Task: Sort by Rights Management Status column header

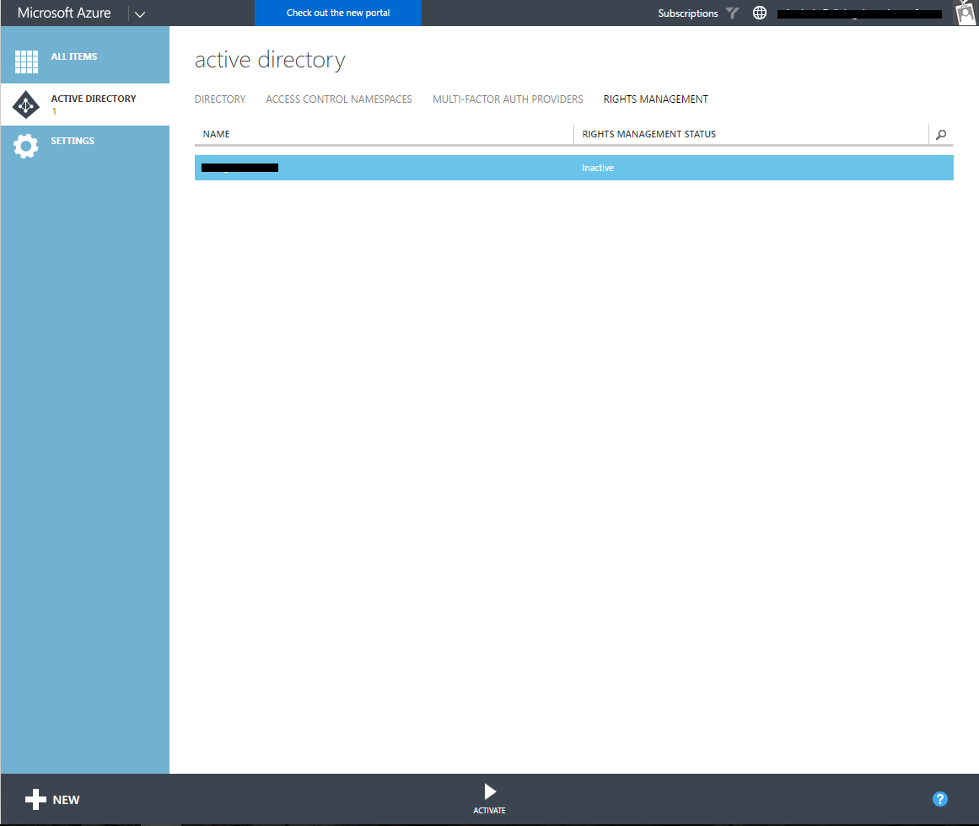Action: tap(648, 134)
